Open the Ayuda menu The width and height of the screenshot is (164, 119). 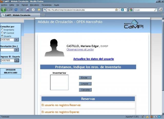(x=57, y=5)
